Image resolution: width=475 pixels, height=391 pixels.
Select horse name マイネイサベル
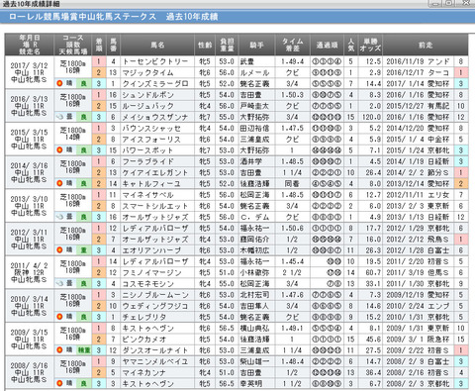coord(147,195)
